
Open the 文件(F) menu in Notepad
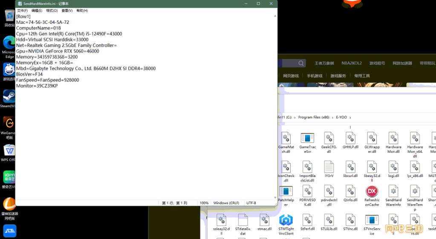click(x=22, y=11)
